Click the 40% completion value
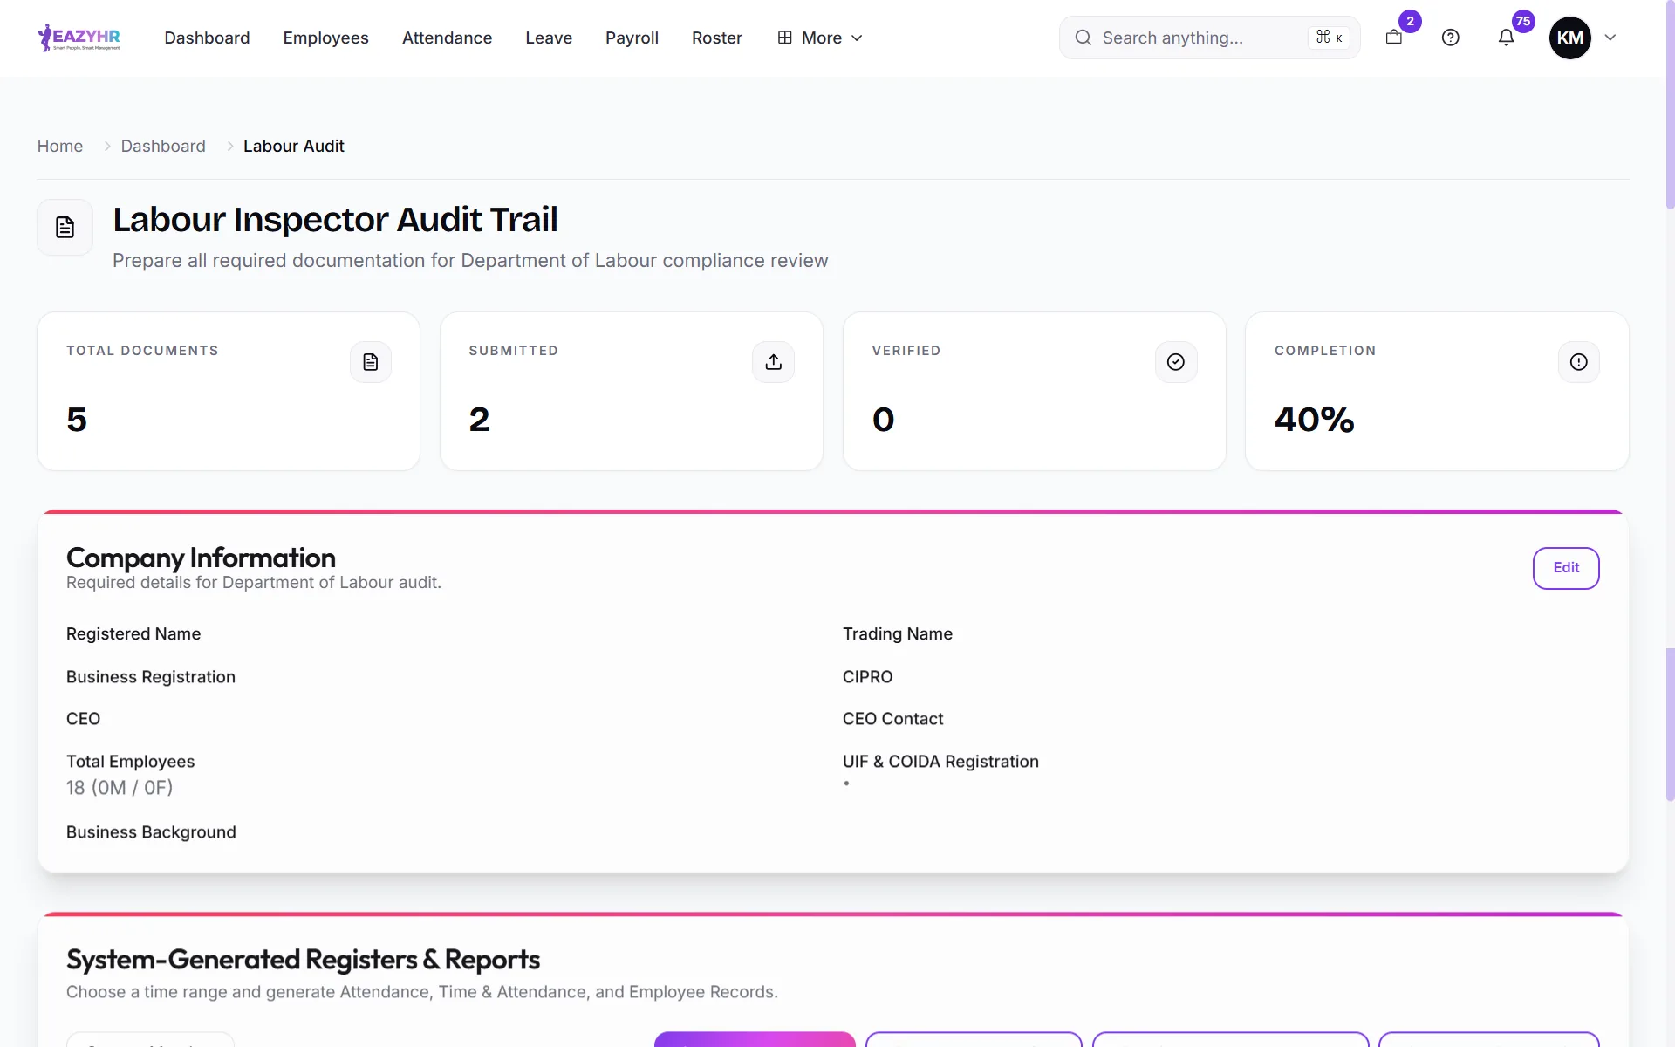Image resolution: width=1675 pixels, height=1047 pixels. (x=1314, y=420)
